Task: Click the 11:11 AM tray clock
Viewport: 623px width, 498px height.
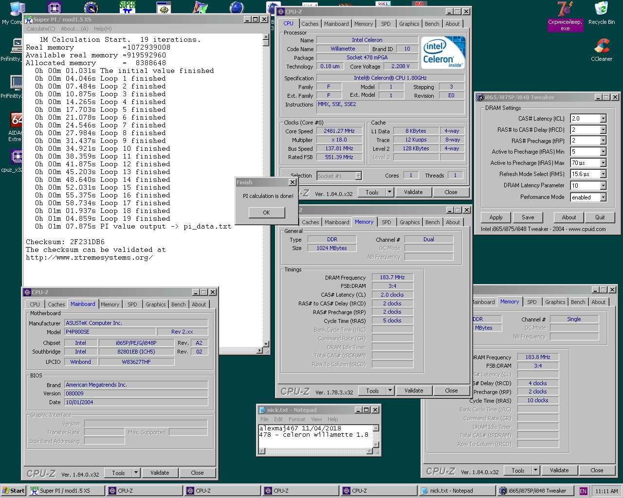Action: (606, 491)
